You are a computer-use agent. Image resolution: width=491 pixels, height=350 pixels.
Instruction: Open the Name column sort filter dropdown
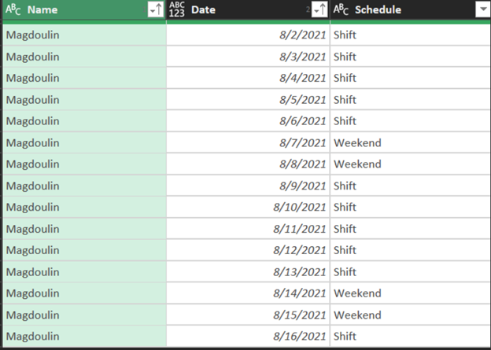point(156,9)
